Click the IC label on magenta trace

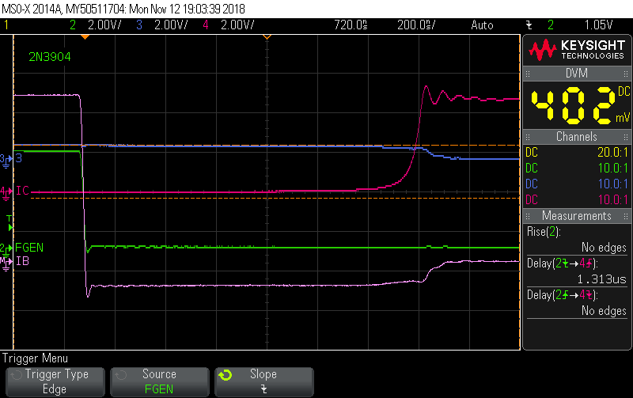[x=22, y=191]
